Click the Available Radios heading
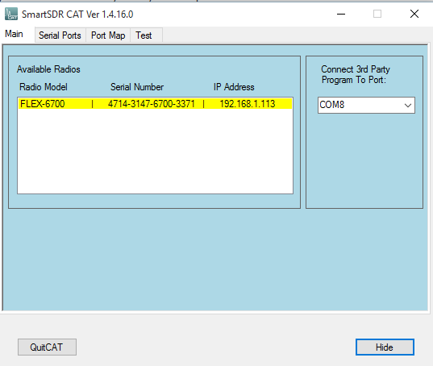 pyautogui.click(x=48, y=69)
